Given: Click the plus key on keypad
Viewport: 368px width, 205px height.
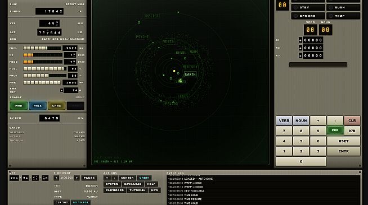Looking at the screenshot, I should [x=318, y=120].
